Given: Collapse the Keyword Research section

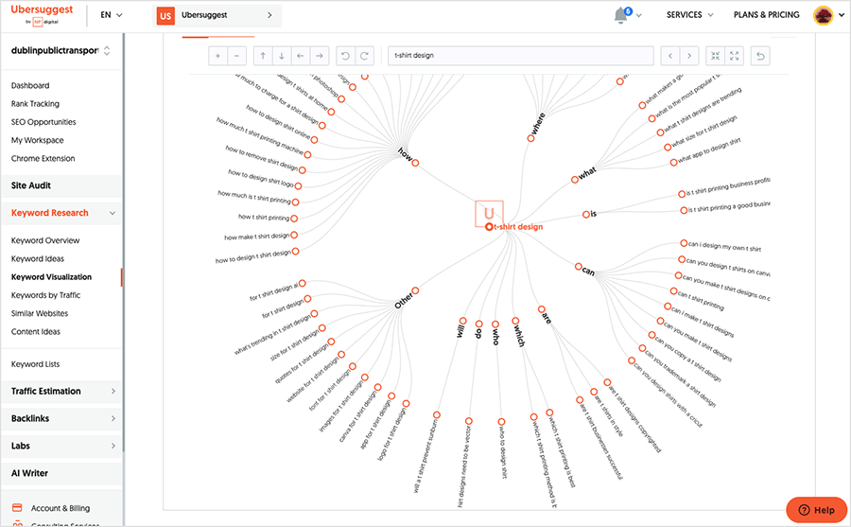Looking at the screenshot, I should [x=113, y=213].
